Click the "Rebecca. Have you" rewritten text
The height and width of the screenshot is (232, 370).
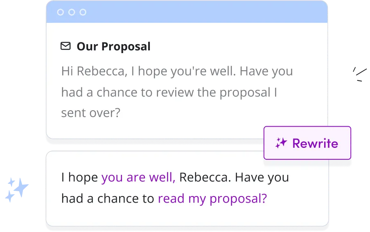(x=234, y=177)
